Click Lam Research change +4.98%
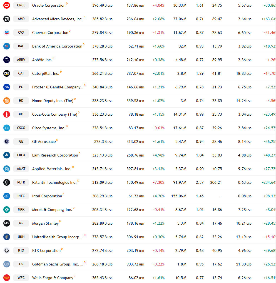Image resolution: width=276 pixels, height=283 pixels. tap(158, 155)
